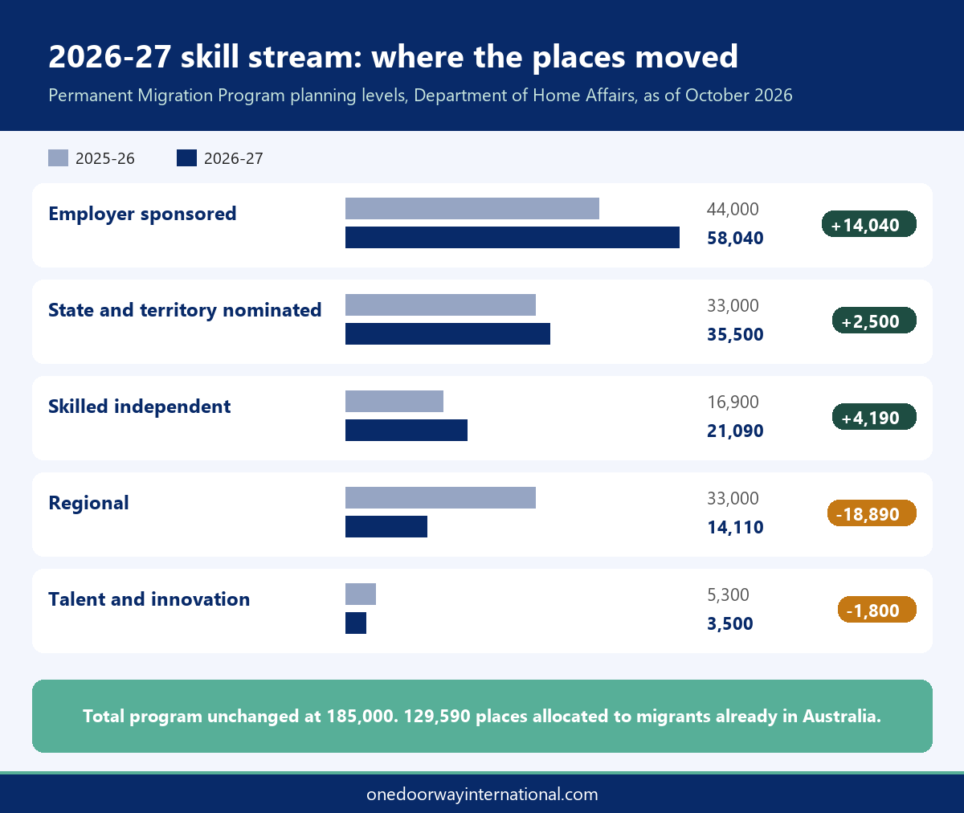Viewport: 964px width, 813px height.
Task: Click the State and territory 2026-27 dark bar
Action: point(447,334)
